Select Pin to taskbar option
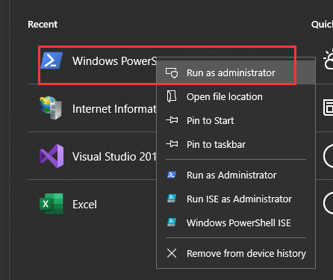Viewport: 333px width, 280px height. (236, 144)
